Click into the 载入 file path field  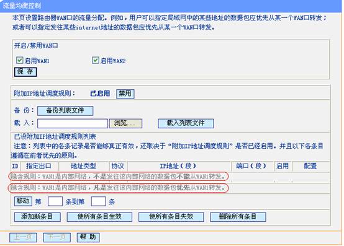click(73, 123)
